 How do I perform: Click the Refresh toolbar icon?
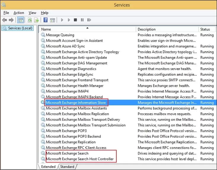pos(30,20)
